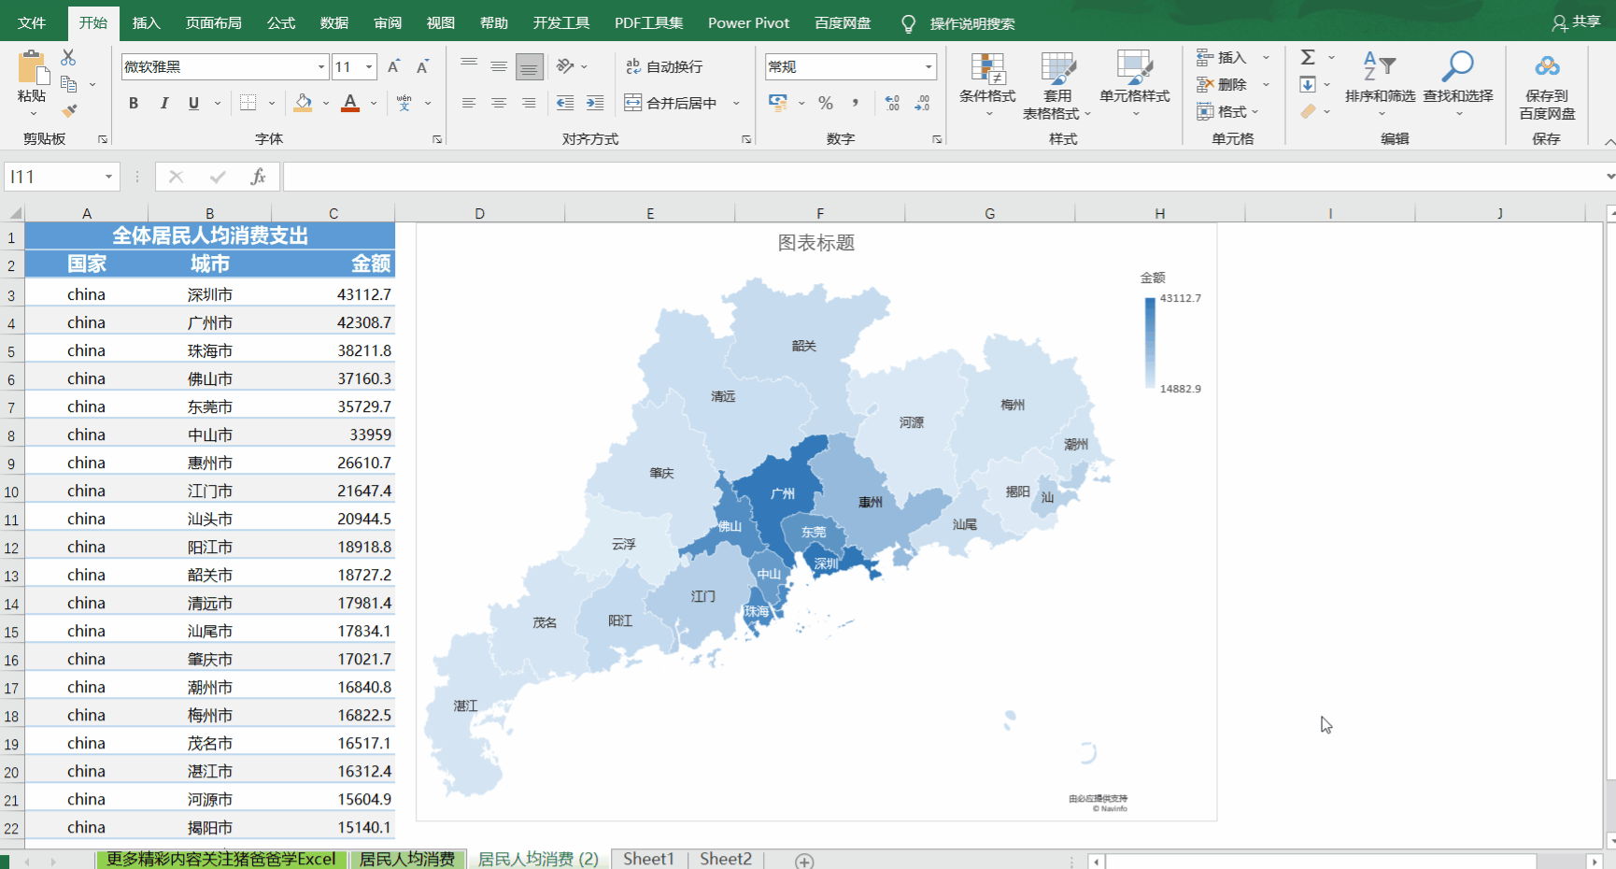The width and height of the screenshot is (1616, 869).
Task: Open the Sheet2 worksheet tab
Action: (x=725, y=858)
